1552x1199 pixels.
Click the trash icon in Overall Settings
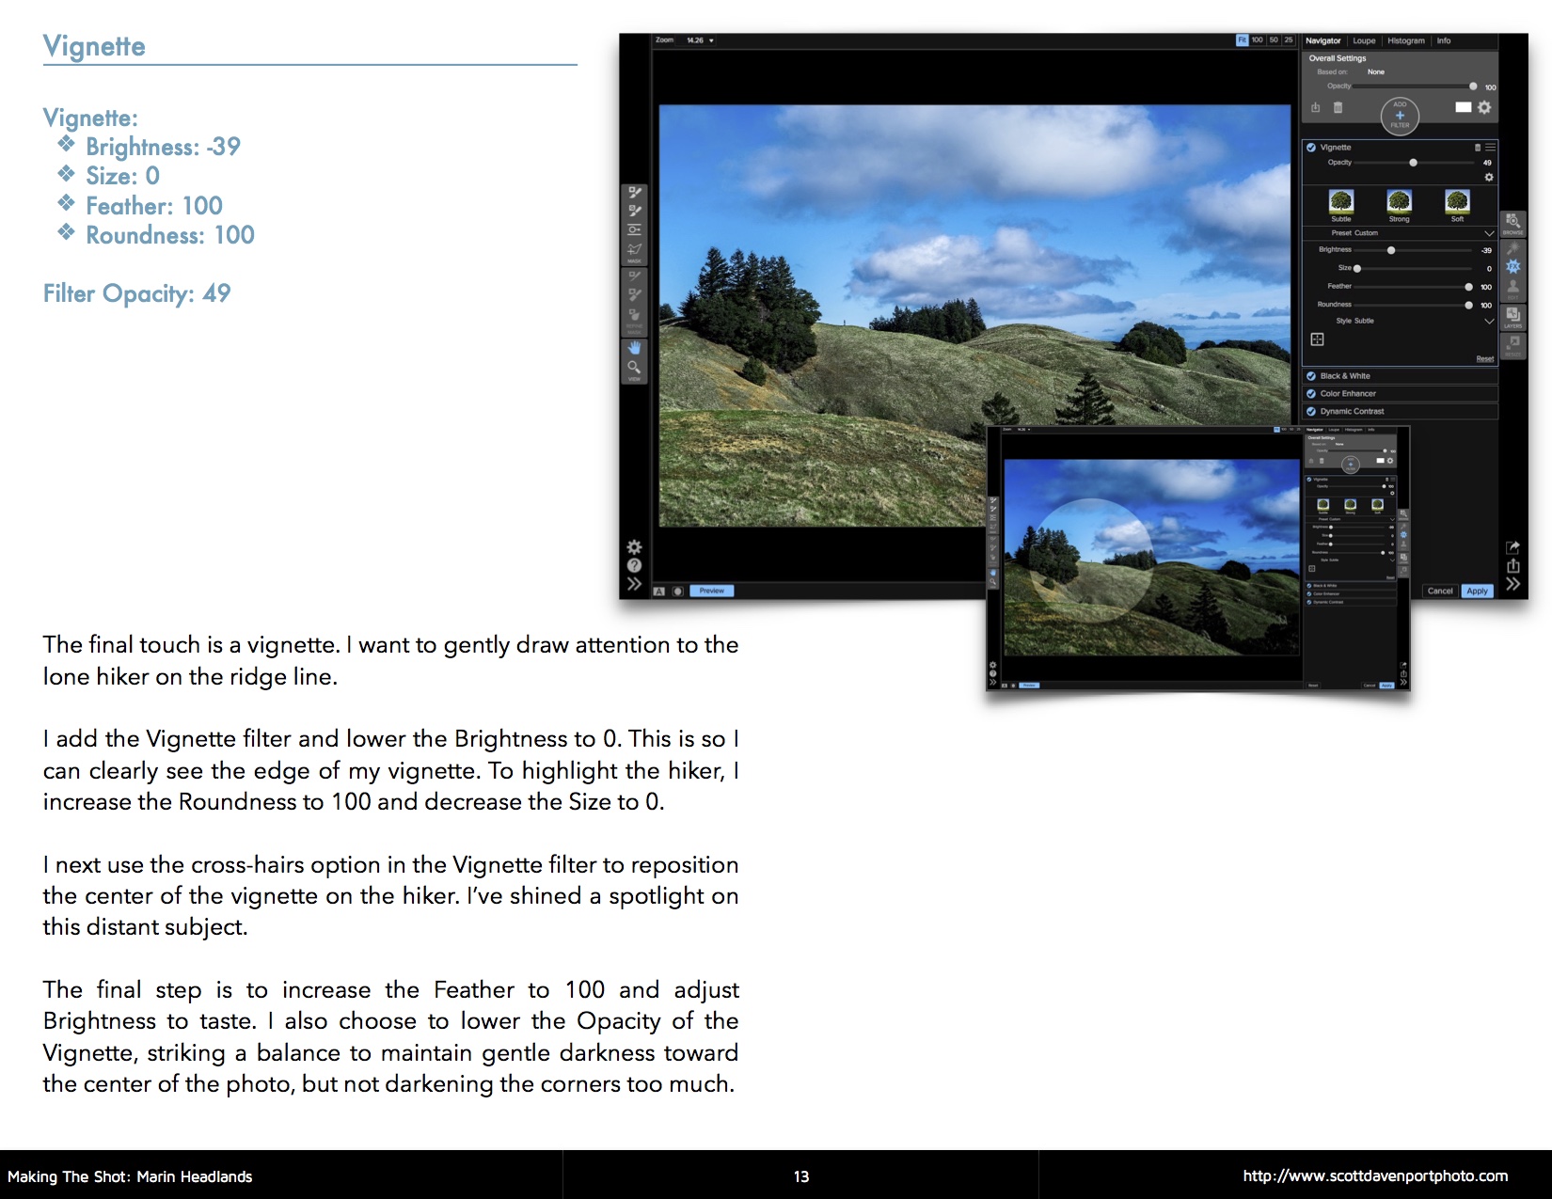pos(1338,108)
